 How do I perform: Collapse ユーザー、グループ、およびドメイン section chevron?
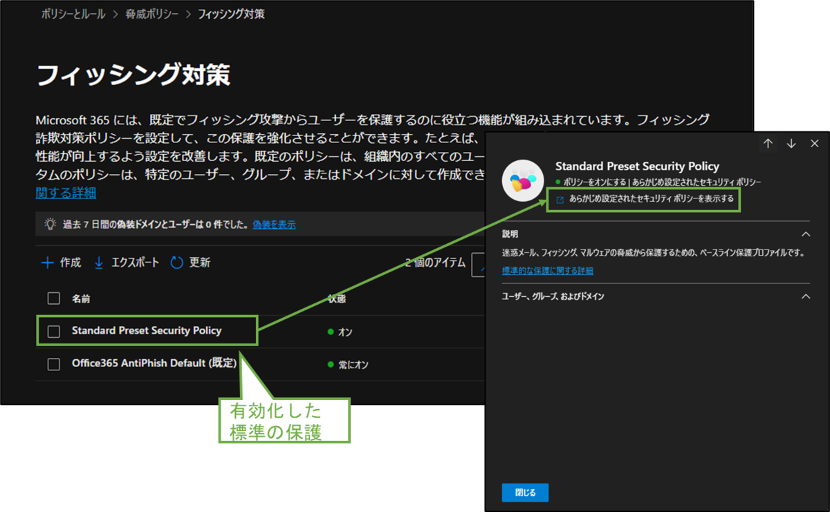click(x=805, y=296)
